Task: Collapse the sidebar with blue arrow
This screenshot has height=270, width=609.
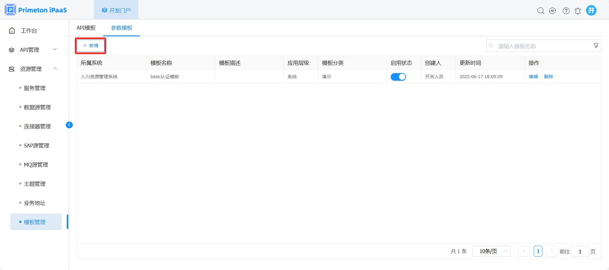Action: (69, 125)
